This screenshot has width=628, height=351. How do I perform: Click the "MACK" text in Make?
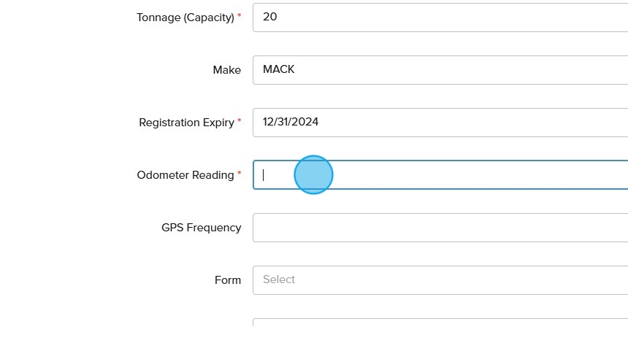point(278,69)
